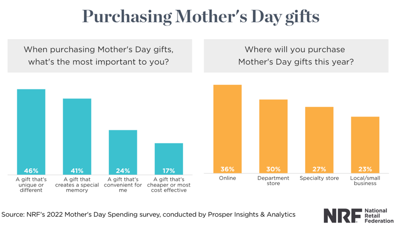404x234 pixels.
Task: Select the Specialty store axis label
Action: (319, 178)
